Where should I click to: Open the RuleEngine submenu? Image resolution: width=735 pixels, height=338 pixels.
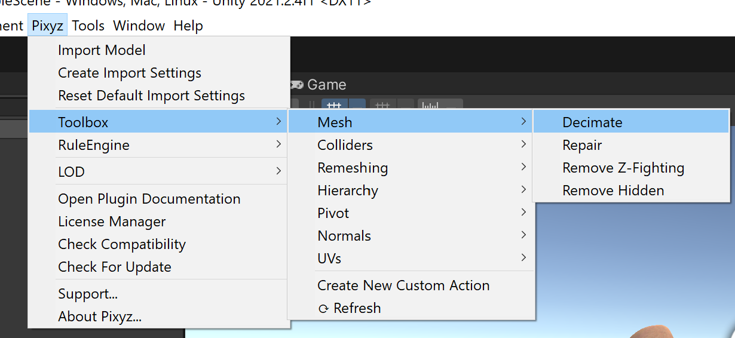(159, 145)
